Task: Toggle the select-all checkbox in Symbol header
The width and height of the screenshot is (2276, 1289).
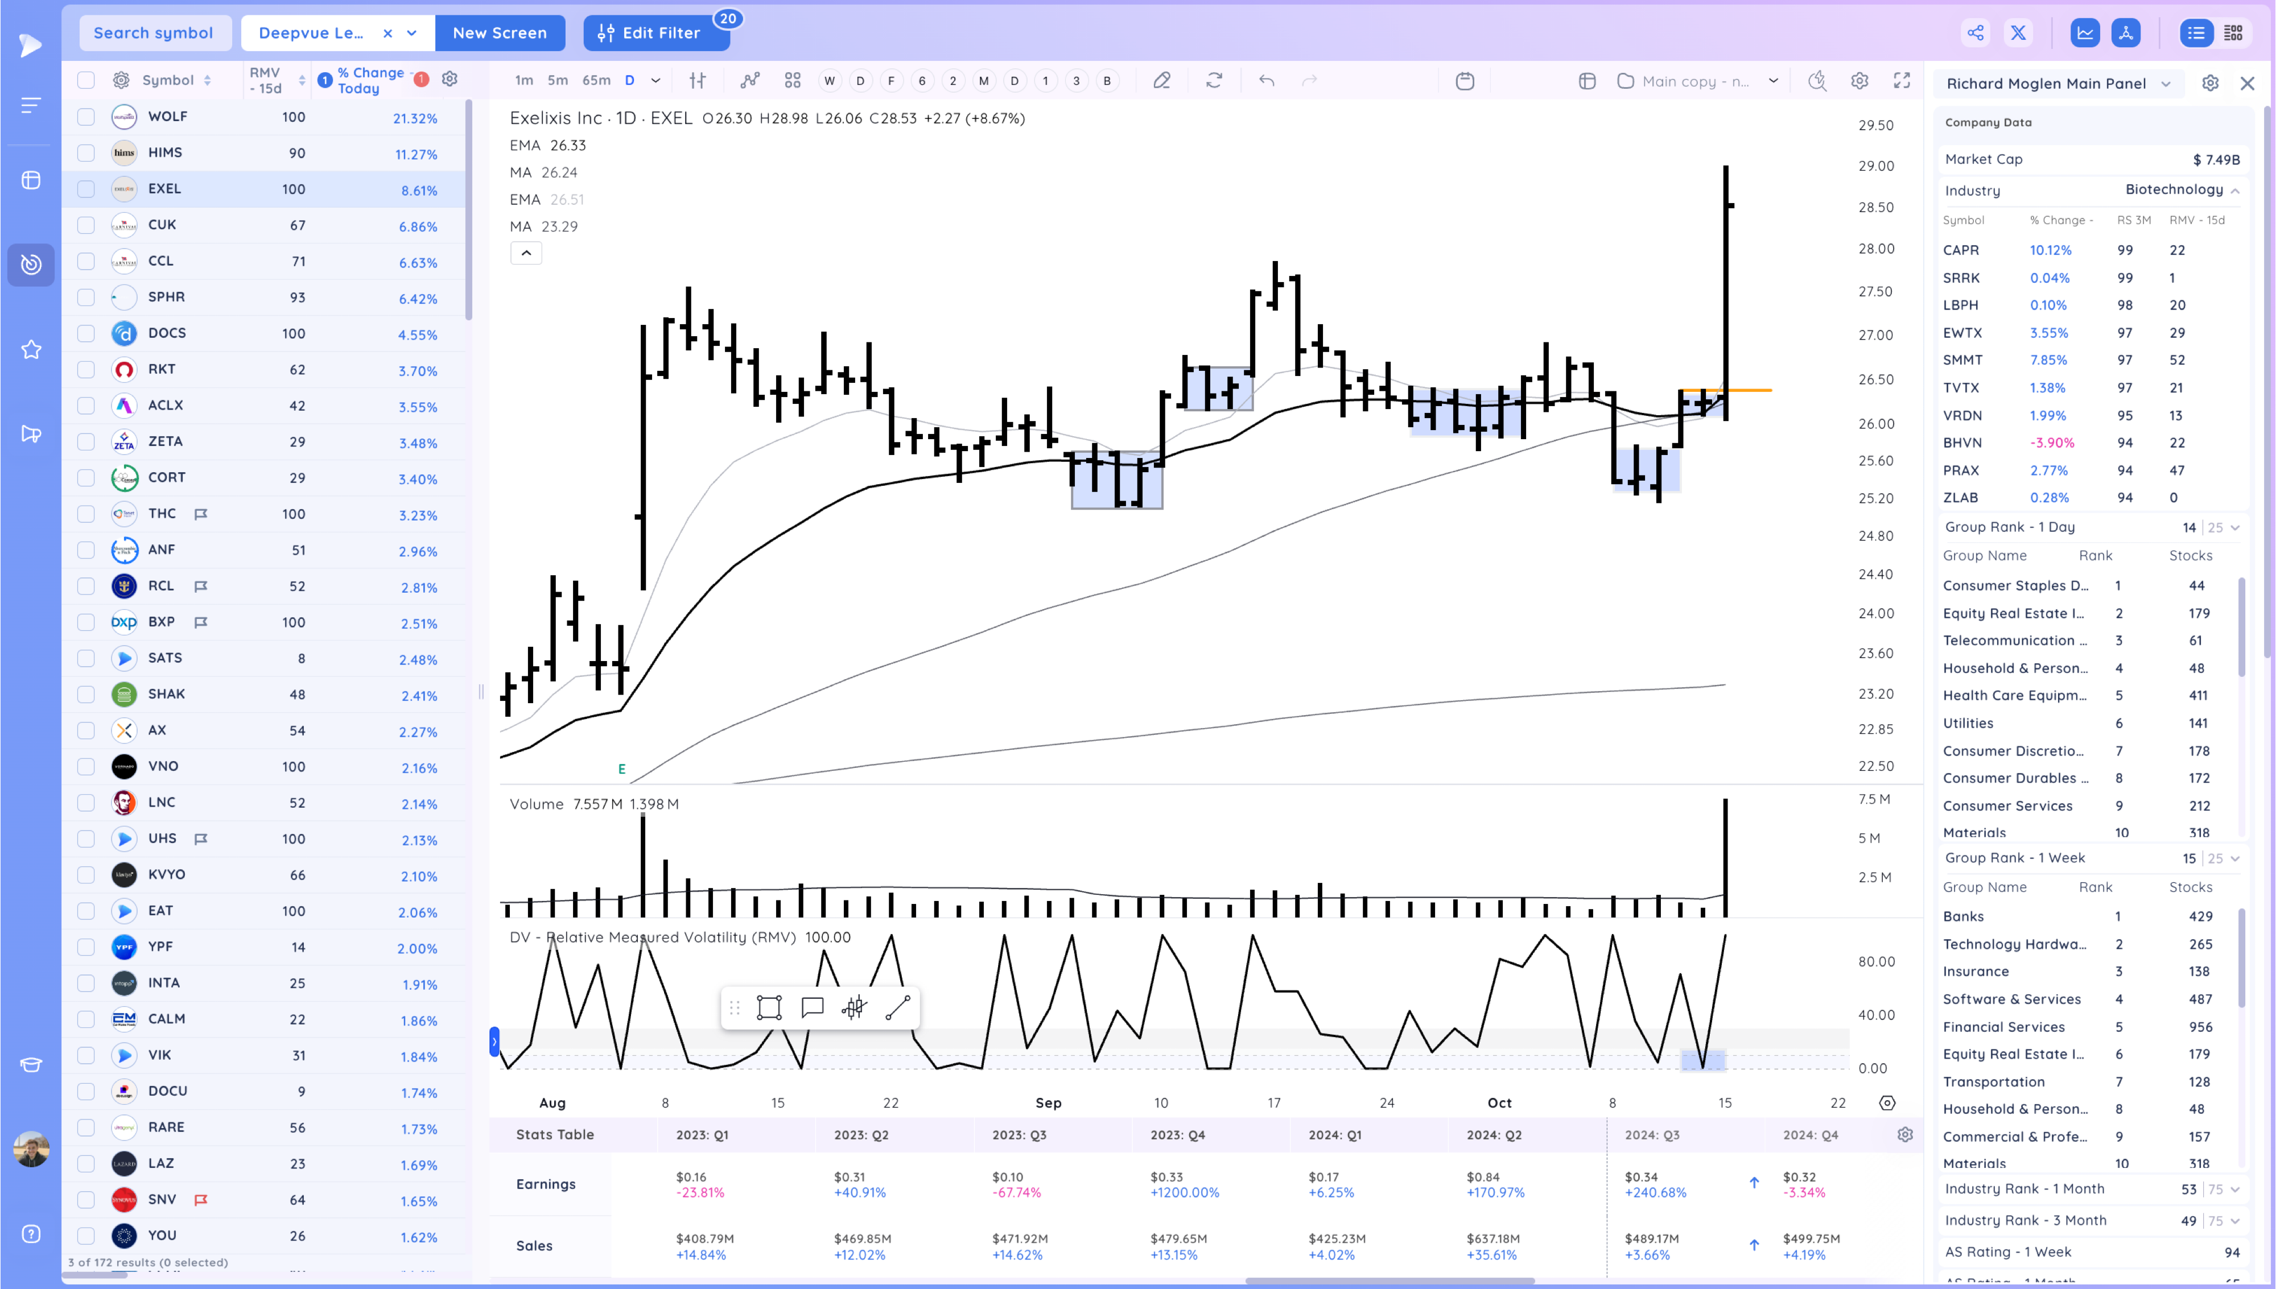Action: (86, 81)
